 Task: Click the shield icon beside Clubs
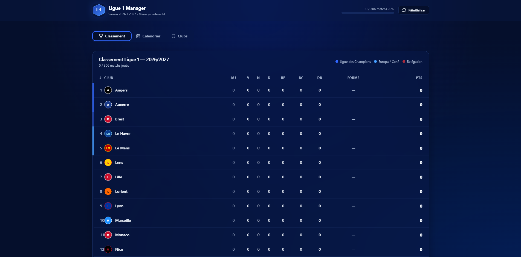click(173, 36)
